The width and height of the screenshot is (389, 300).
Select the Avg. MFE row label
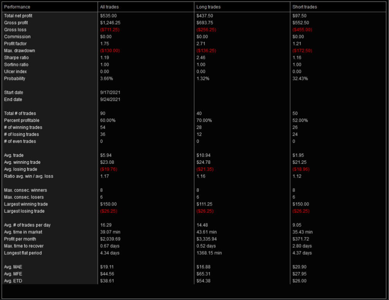[14, 274]
